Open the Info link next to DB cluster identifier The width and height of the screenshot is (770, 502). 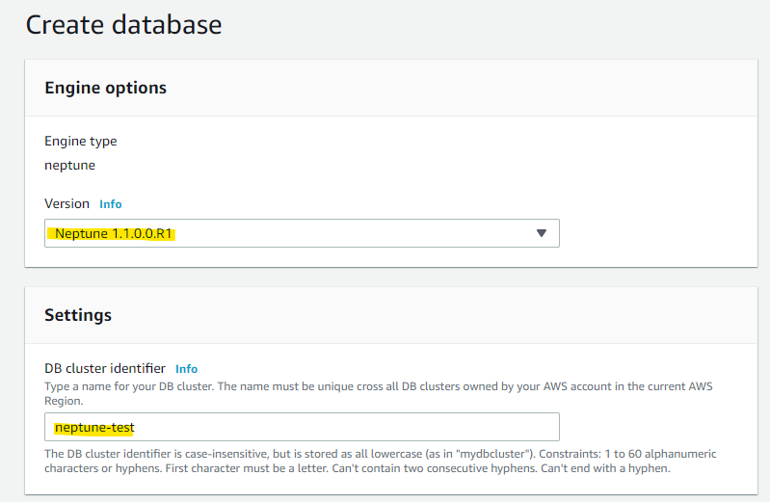coord(187,369)
